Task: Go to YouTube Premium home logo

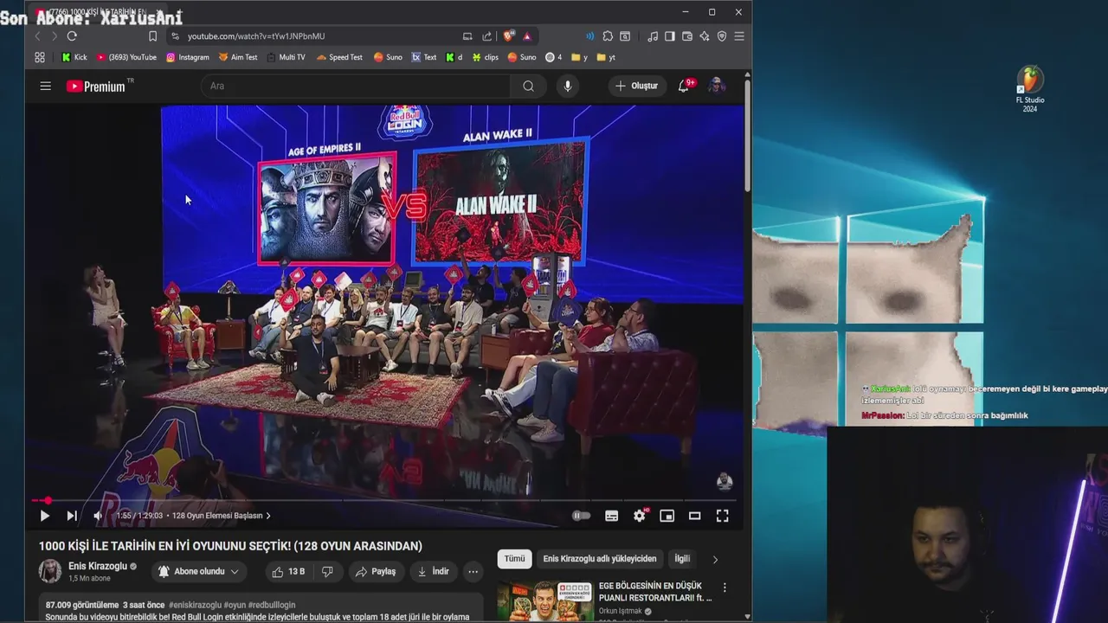Action: point(96,86)
